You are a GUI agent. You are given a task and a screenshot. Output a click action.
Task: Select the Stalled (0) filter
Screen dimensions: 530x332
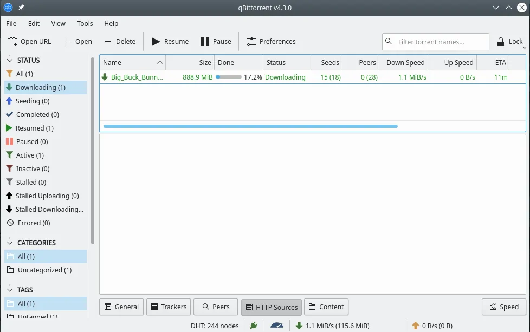[46, 182]
